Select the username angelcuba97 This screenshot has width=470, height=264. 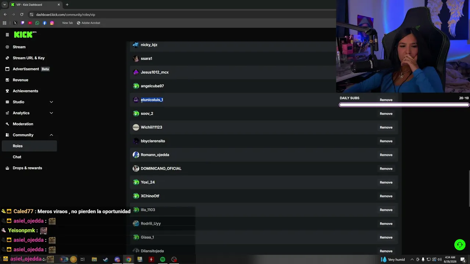(152, 86)
